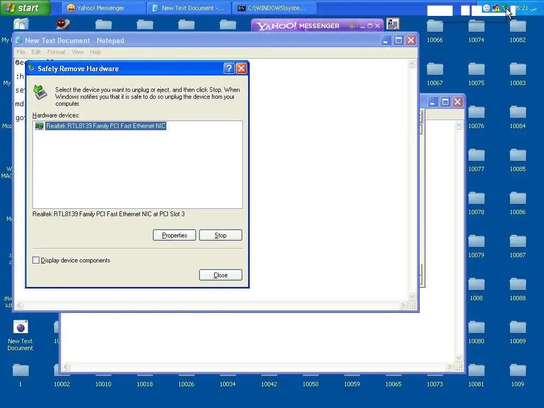544x408 pixels.
Task: Open the desktop folder 10086
Action: [x=517, y=203]
